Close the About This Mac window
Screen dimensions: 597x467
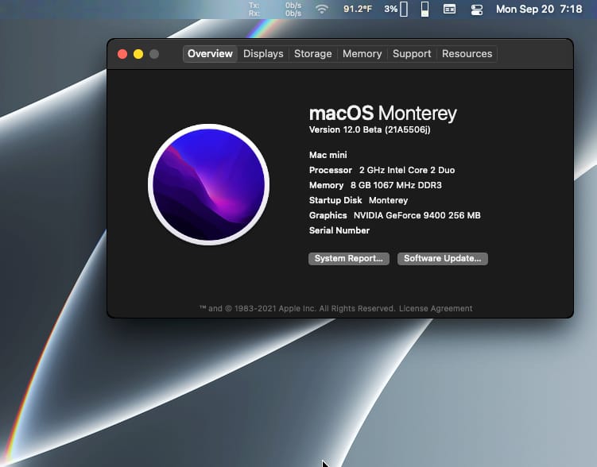pos(122,54)
